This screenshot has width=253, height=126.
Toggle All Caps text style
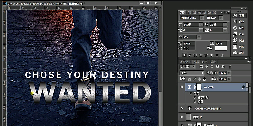click(x=195, y=55)
